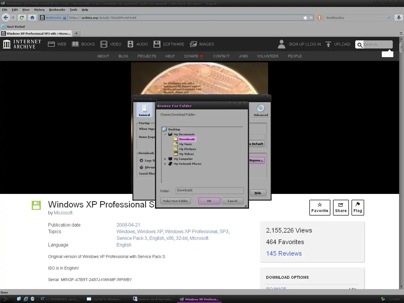Image resolution: width=404 pixels, height=303 pixels.
Task: Flag this item with the Flag button
Action: (358, 207)
